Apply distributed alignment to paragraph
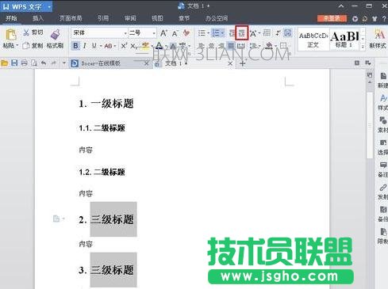 (x=240, y=46)
